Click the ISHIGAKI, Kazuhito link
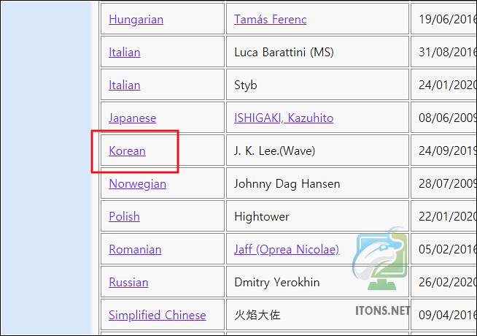Screen dimensions: 477x336 283,118
